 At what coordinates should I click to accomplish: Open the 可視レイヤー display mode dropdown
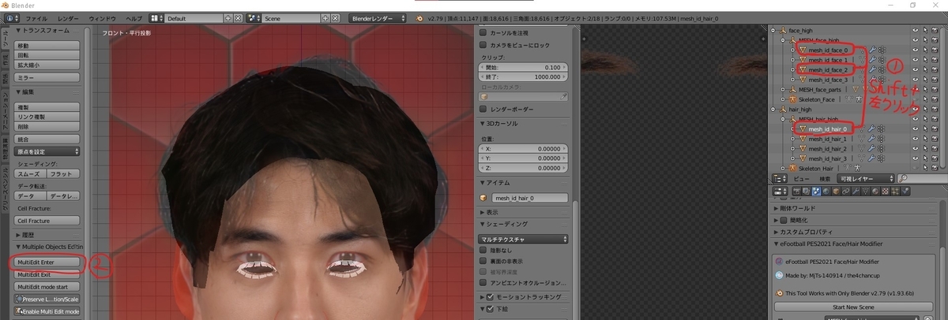pos(865,178)
